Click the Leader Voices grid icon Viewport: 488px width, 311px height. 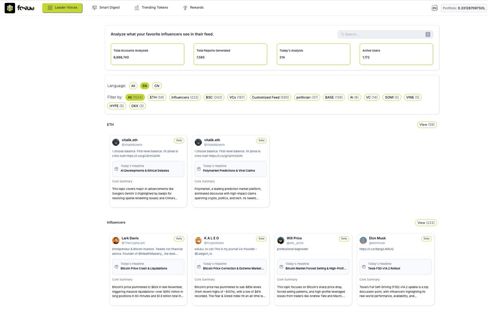[x=50, y=8]
